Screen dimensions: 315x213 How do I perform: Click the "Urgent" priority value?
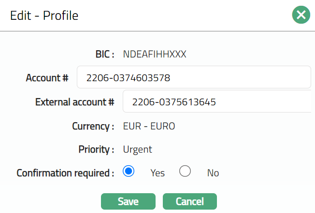point(138,149)
